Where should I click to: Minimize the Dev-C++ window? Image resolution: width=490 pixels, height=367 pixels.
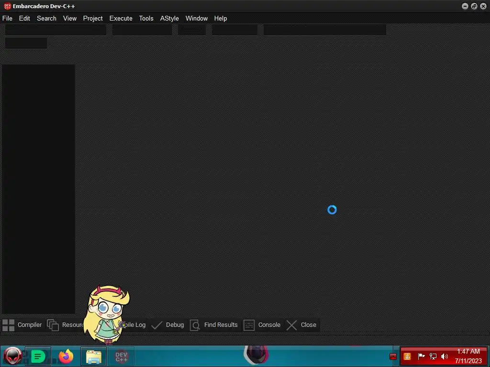click(x=465, y=6)
